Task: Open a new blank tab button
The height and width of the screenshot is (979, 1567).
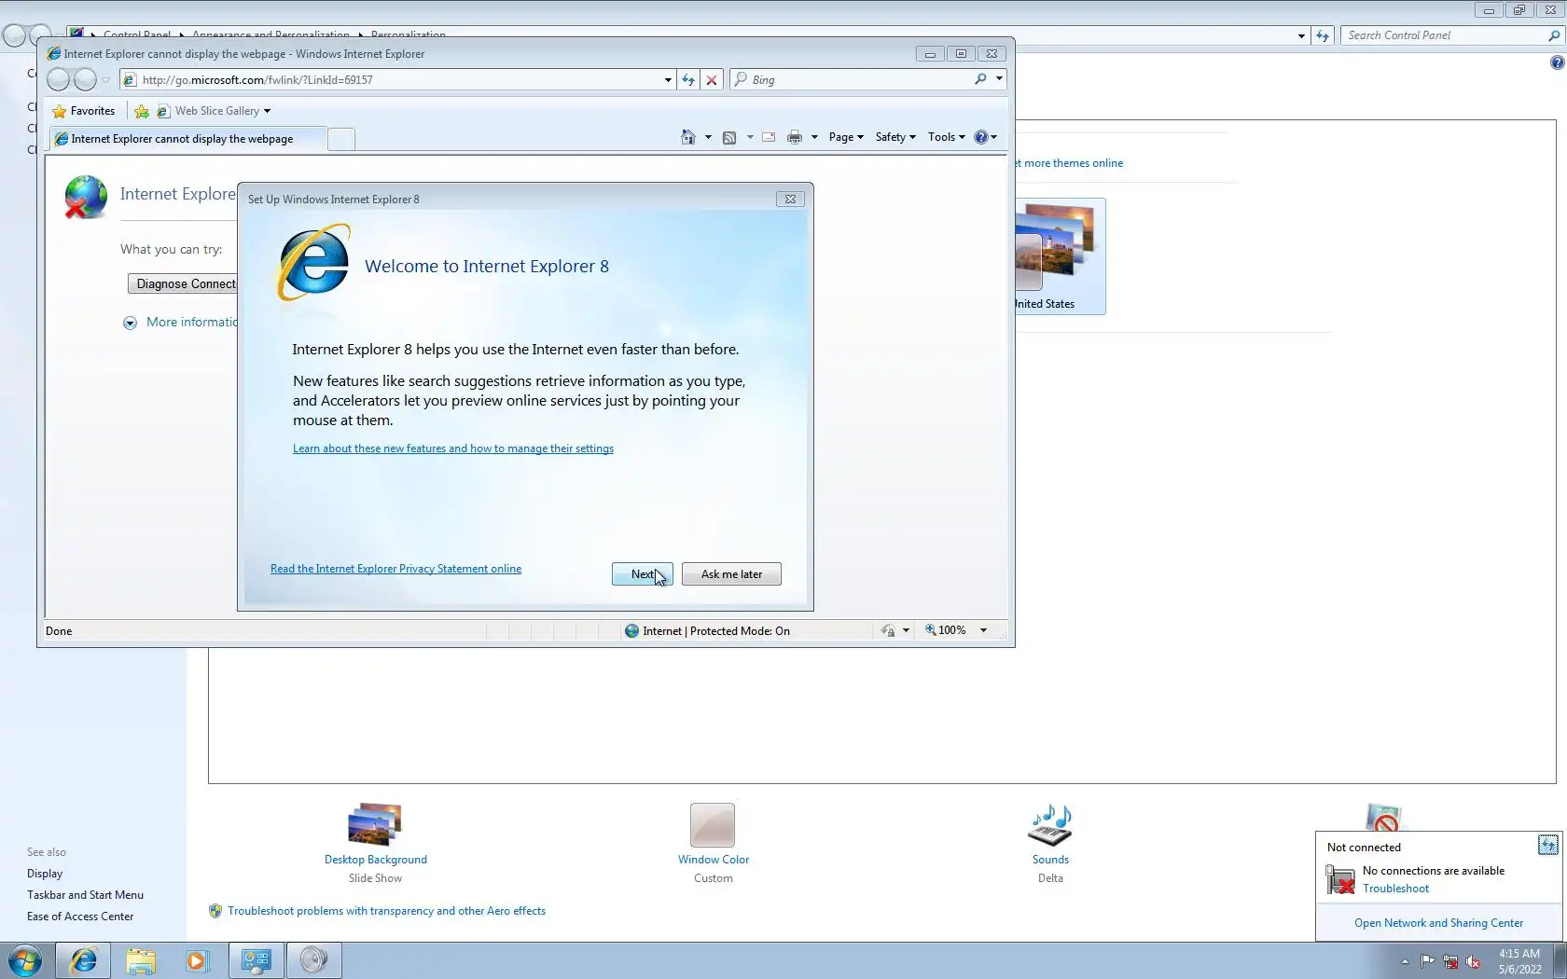Action: [342, 140]
